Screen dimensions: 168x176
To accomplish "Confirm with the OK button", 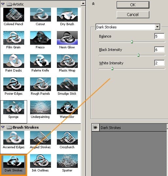I will 133,5.
